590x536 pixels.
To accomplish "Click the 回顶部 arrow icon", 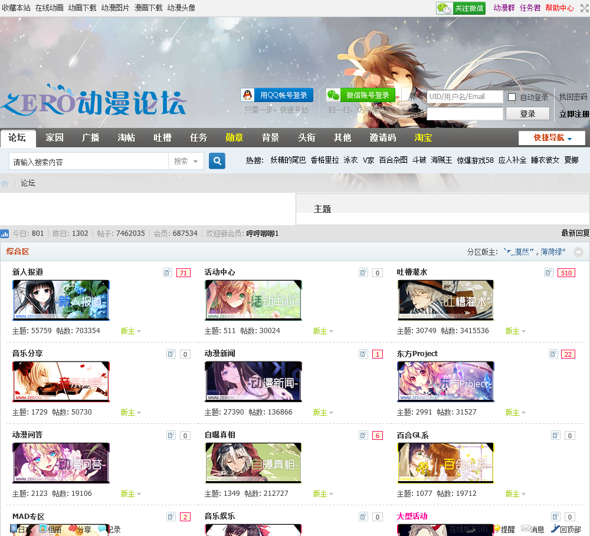I will coord(555,529).
